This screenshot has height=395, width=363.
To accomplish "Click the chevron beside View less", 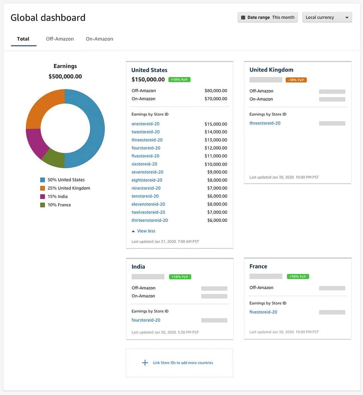I will coord(133,231).
